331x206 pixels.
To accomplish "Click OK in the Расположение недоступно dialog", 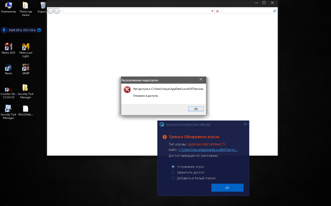I will (196, 109).
